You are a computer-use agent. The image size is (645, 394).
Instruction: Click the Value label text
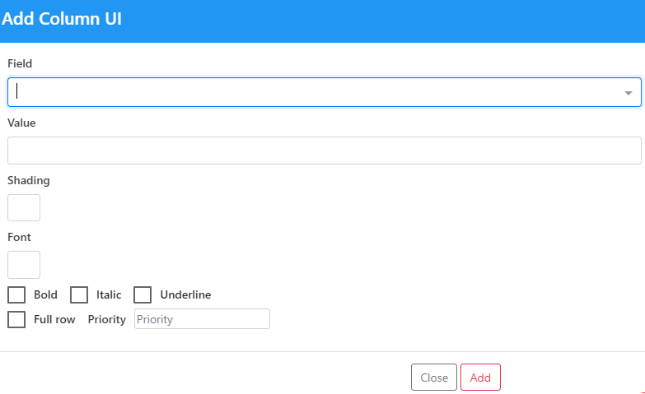pos(21,123)
